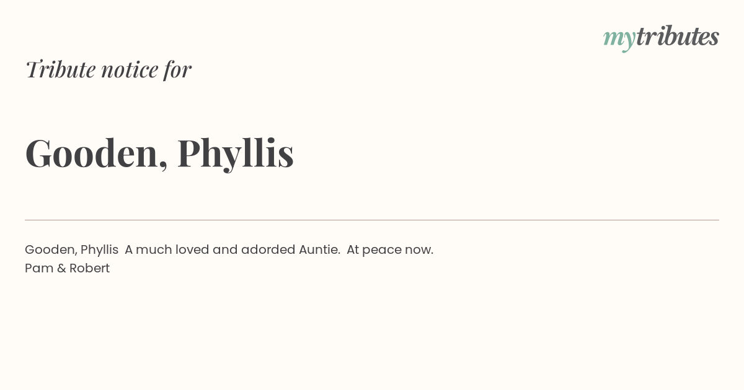Click the word "notice" in the italic heading
This screenshot has width=744, height=390.
pos(129,70)
